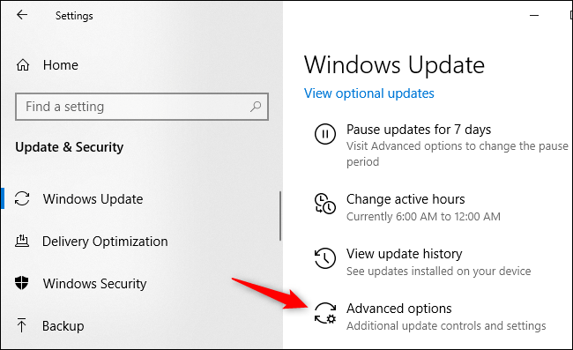Click the update history clock icon
573x350 pixels.
pos(325,258)
